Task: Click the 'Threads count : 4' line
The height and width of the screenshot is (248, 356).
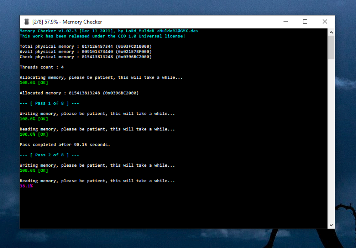Action: pyautogui.click(x=42, y=67)
